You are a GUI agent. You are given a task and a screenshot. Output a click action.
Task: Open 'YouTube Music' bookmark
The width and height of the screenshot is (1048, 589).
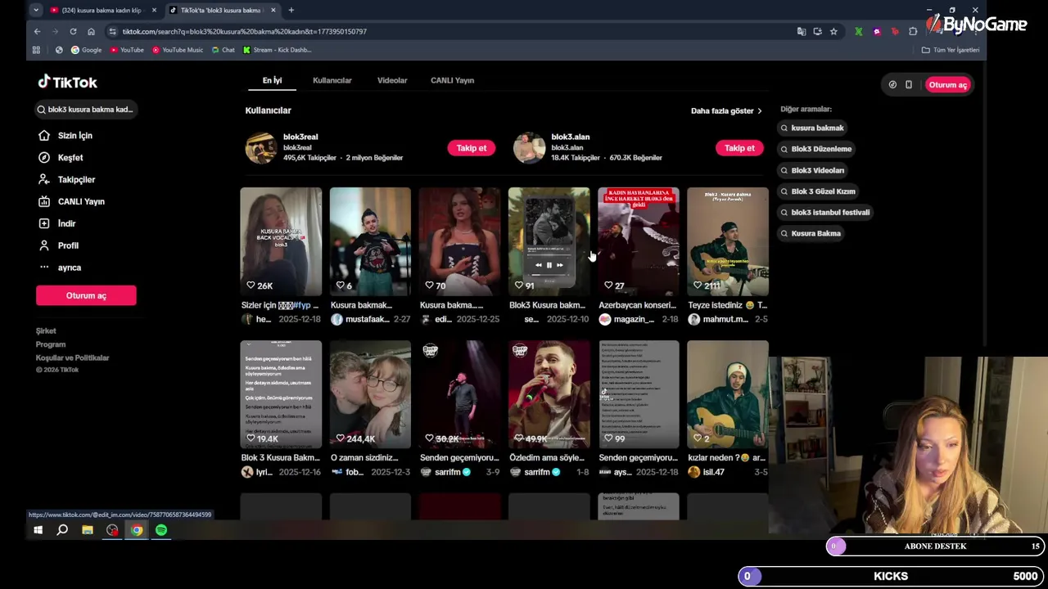pyautogui.click(x=177, y=50)
